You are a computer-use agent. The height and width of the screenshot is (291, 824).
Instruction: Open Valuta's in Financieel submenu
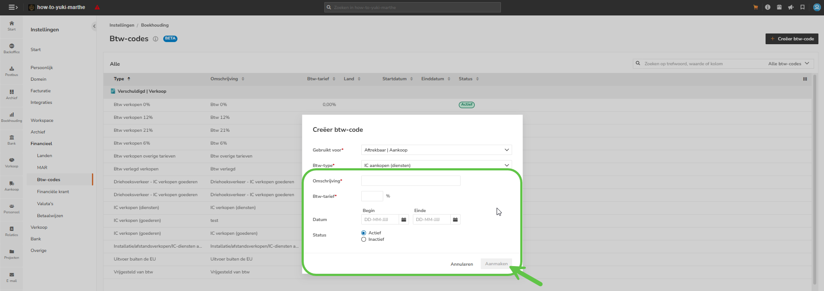point(45,204)
